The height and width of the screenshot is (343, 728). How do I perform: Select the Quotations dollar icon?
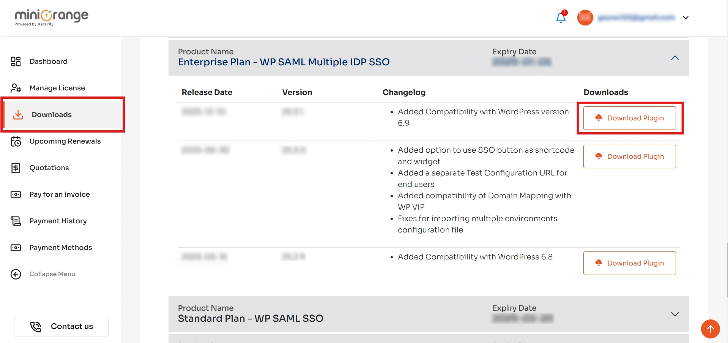[16, 168]
